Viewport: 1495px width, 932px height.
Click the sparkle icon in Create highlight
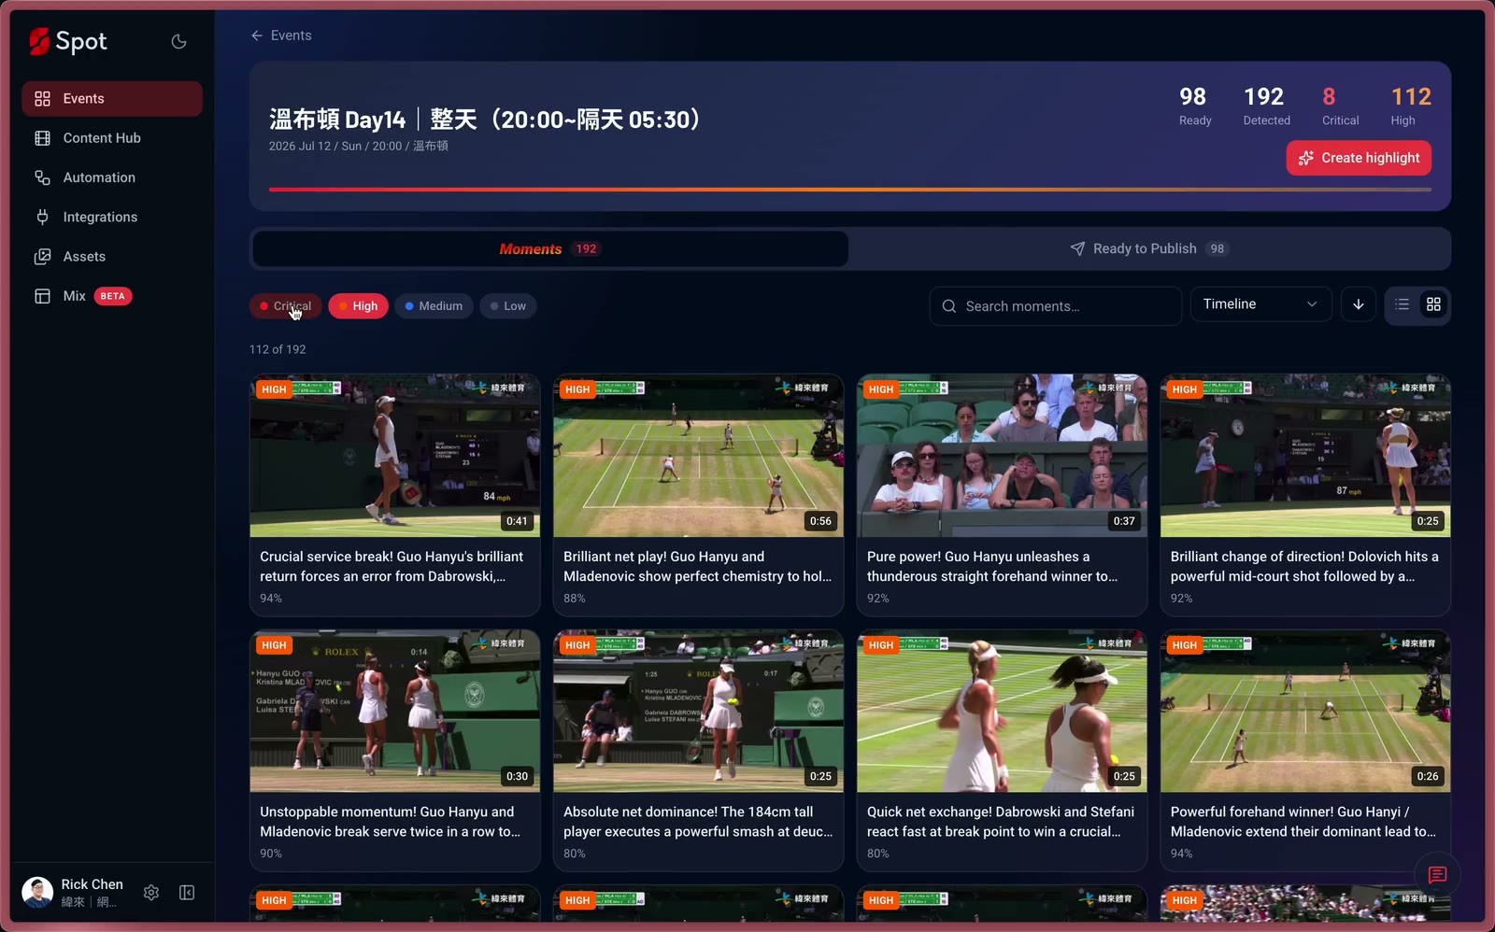[x=1306, y=158]
